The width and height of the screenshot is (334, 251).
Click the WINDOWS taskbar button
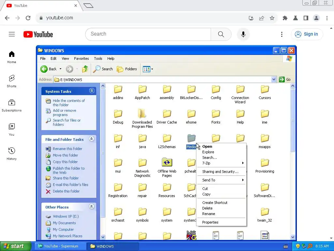pyautogui.click(x=113, y=246)
